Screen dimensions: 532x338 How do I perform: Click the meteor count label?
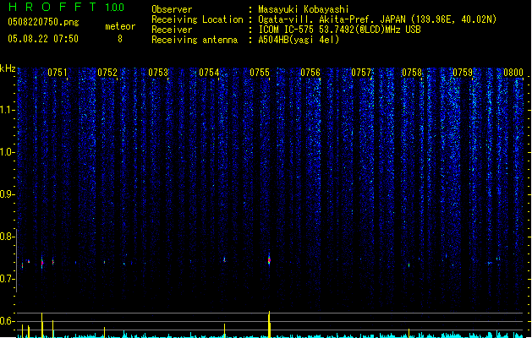(x=120, y=26)
